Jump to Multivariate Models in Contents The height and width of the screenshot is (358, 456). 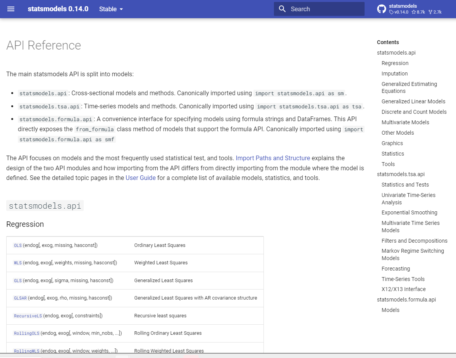point(405,122)
